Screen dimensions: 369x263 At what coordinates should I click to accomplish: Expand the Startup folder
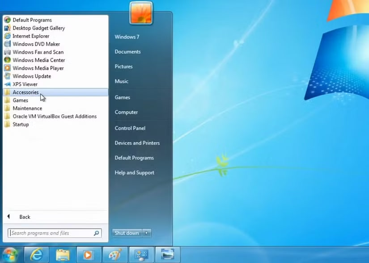tap(55, 124)
